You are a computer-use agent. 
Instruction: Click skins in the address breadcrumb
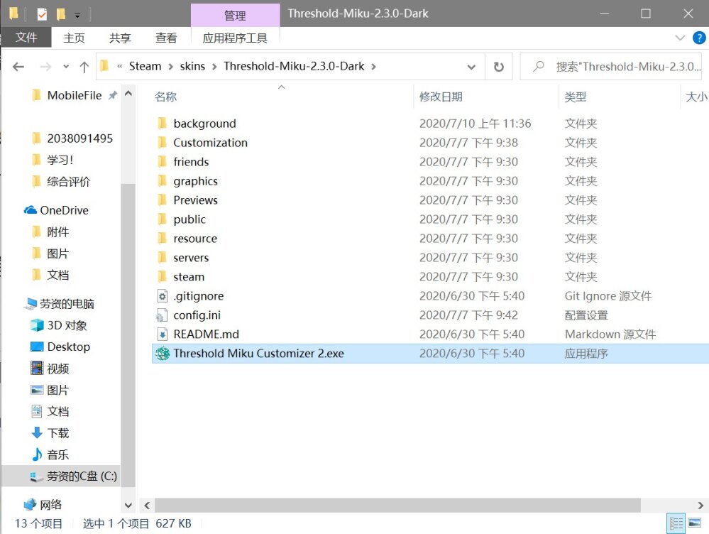pyautogui.click(x=192, y=66)
